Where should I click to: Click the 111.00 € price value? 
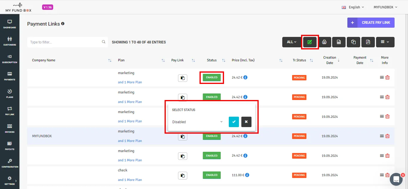click(238, 175)
